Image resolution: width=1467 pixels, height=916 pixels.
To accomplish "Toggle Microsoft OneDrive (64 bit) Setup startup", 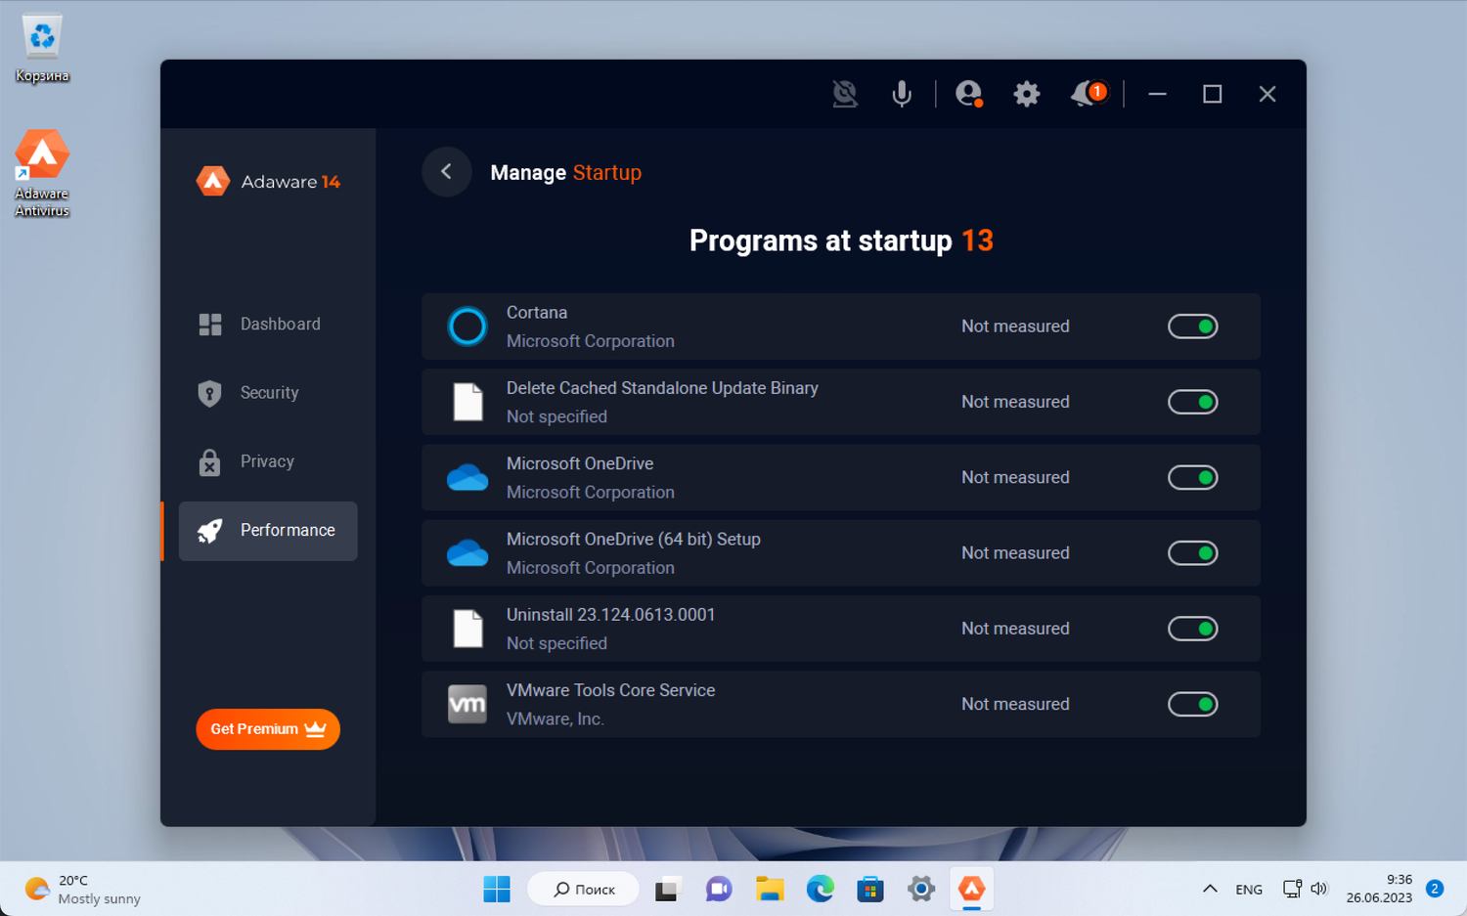I will click(x=1193, y=553).
